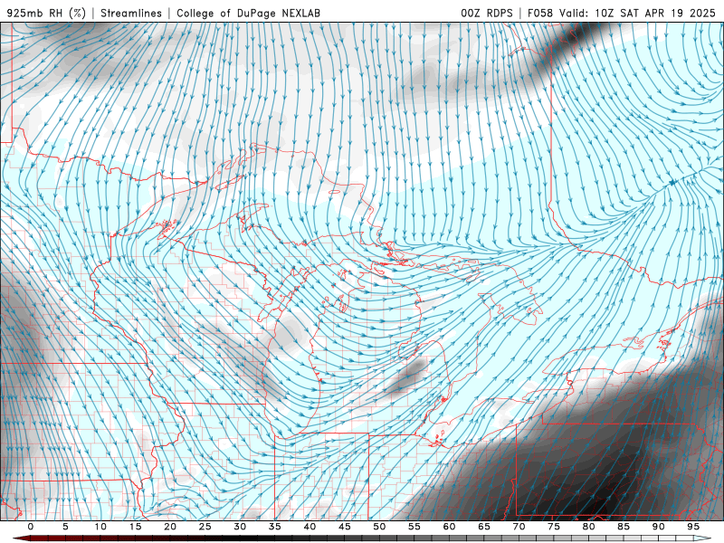The image size is (724, 543).
Task: Select the "Streamlines" header label
Action: tap(131, 13)
